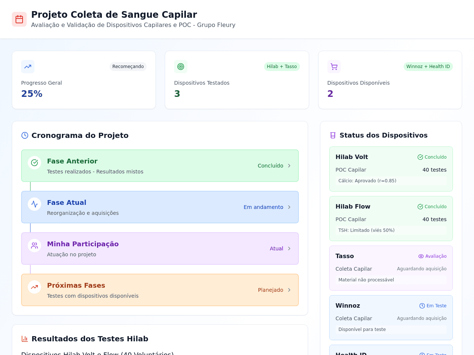This screenshot has width=474, height=355.
Task: Click the 25% progress value
Action: pyautogui.click(x=32, y=94)
